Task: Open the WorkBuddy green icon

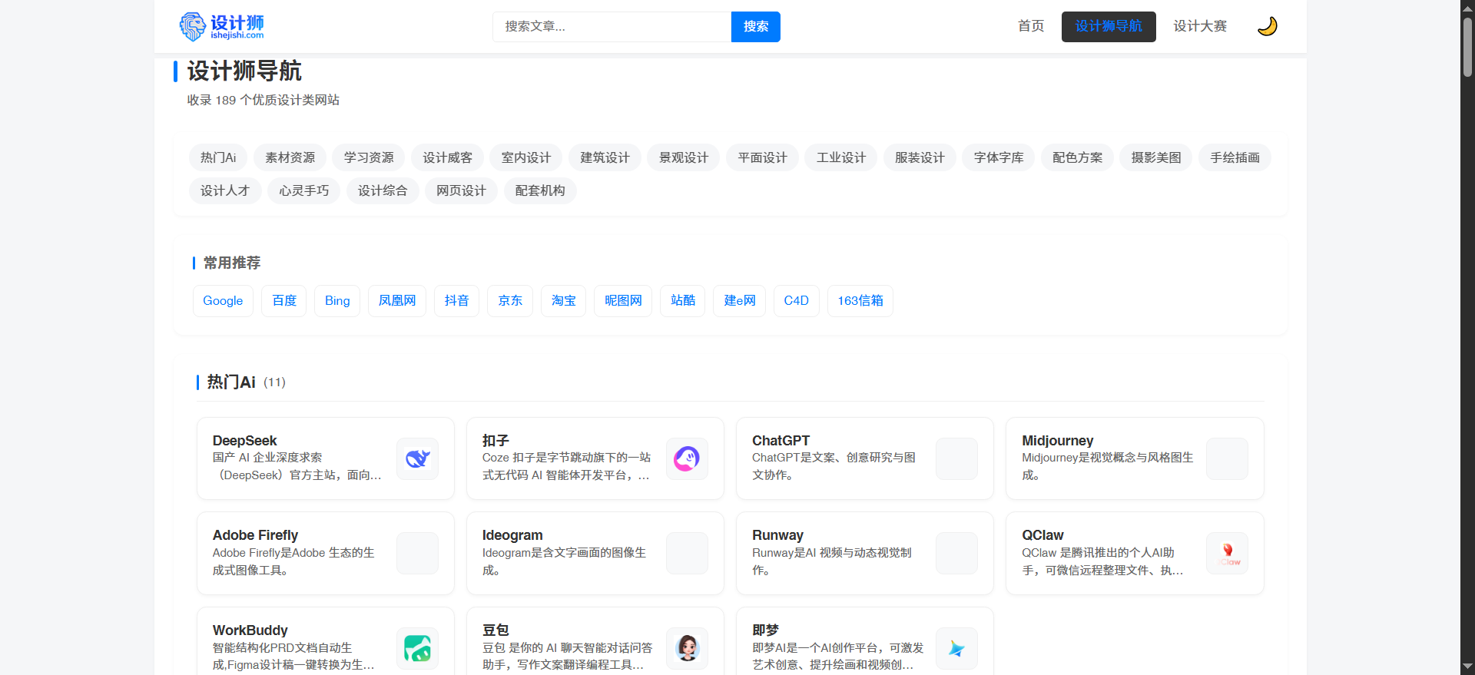Action: tap(417, 648)
